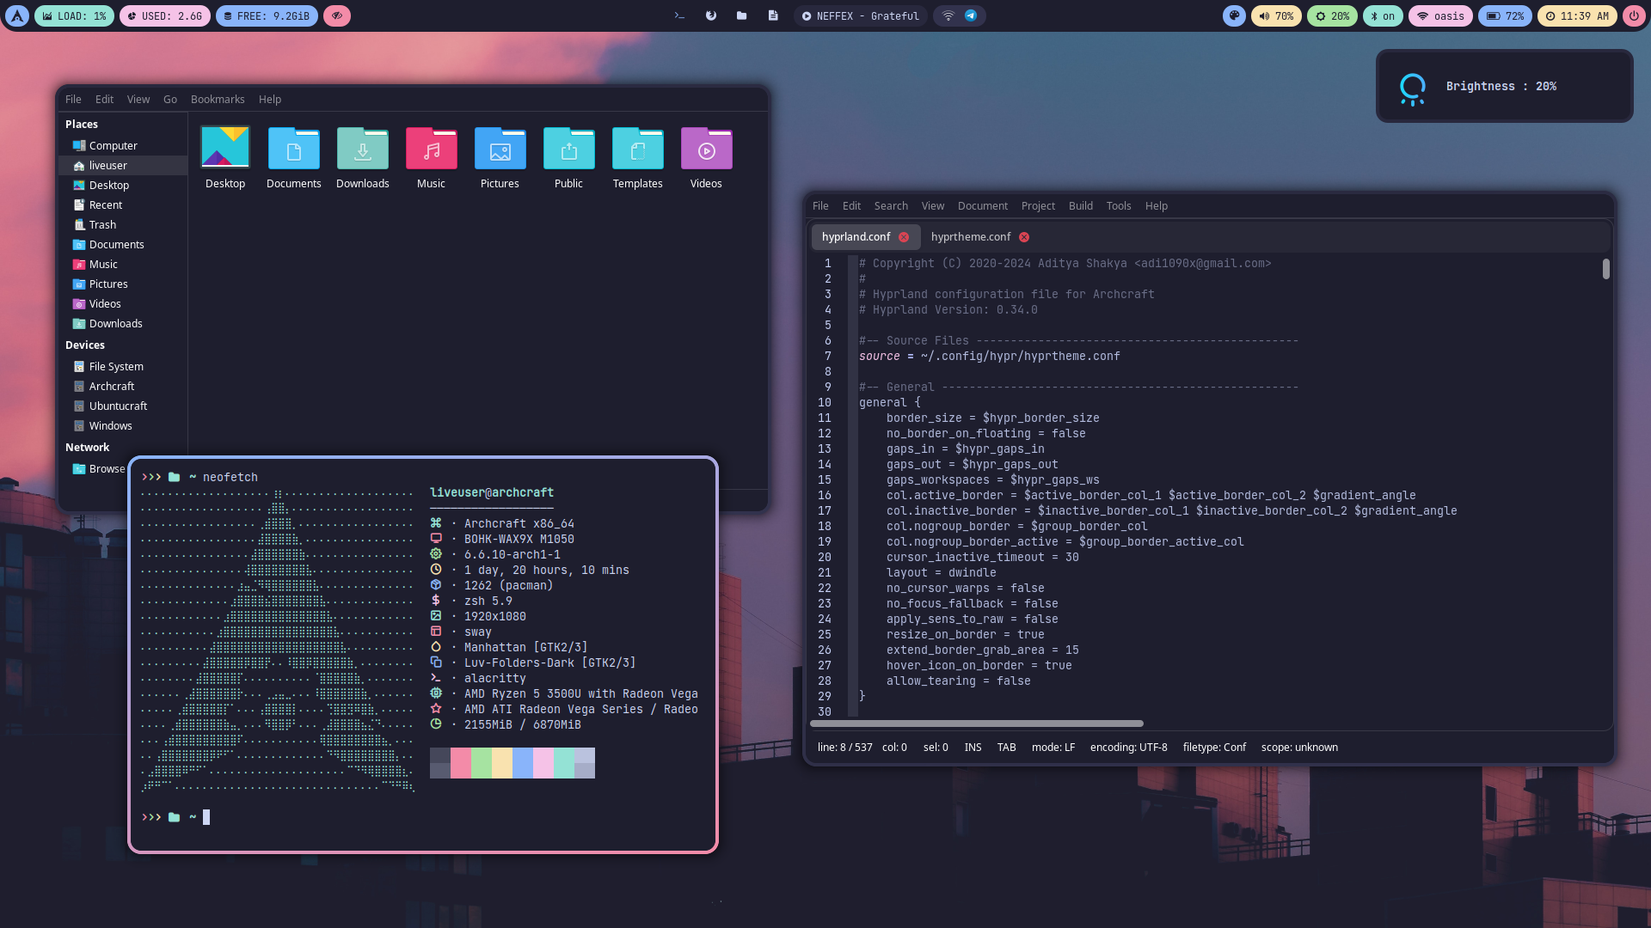Viewport: 1651px width, 928px height.
Task: Open the terminal launcher in top bar
Action: (x=679, y=15)
